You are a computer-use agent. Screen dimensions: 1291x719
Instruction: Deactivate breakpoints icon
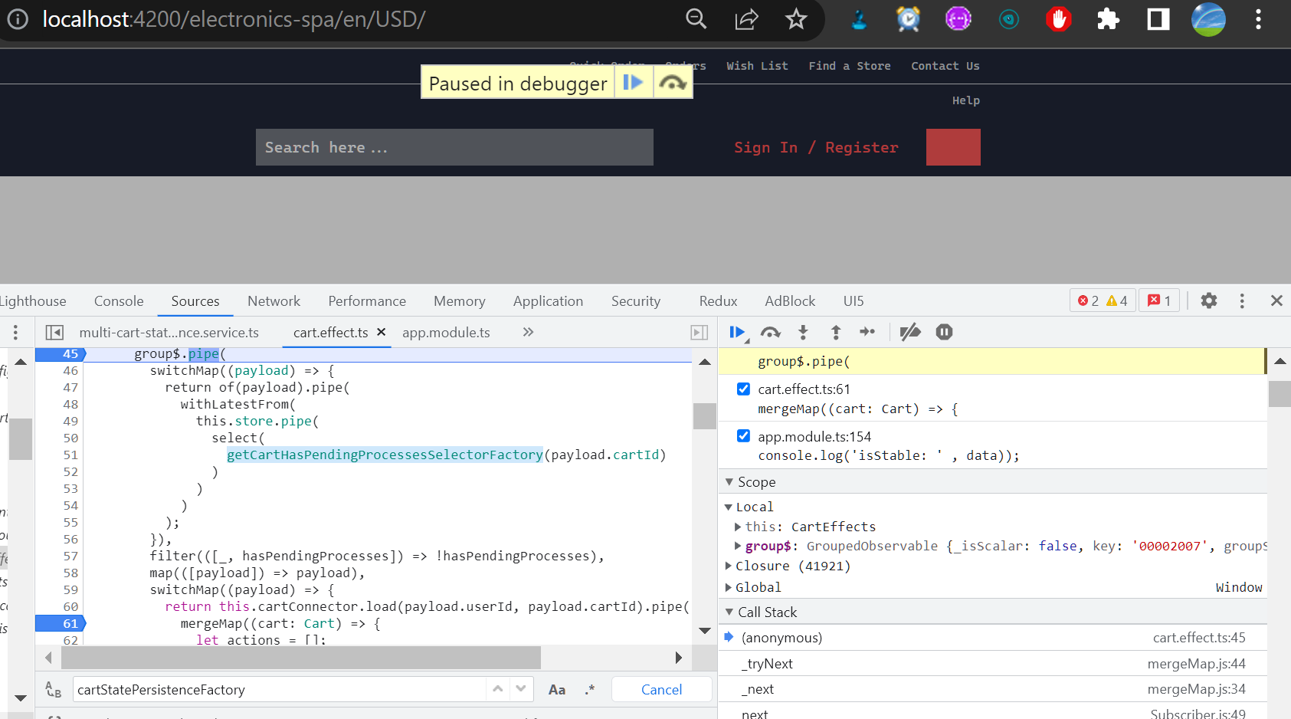(910, 332)
